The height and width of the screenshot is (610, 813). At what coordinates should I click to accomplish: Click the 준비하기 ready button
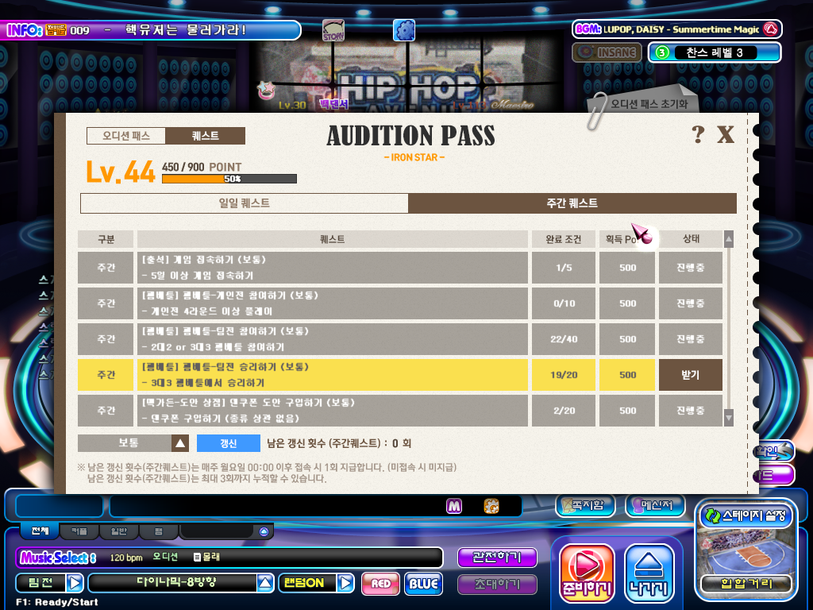tap(587, 573)
